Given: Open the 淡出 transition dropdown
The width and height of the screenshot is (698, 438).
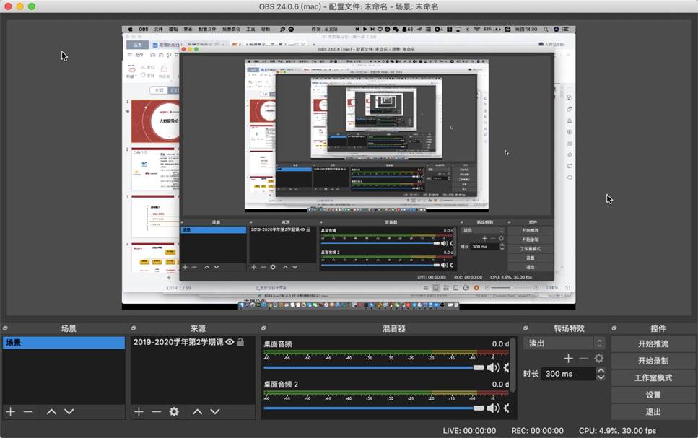Looking at the screenshot, I should [563, 343].
